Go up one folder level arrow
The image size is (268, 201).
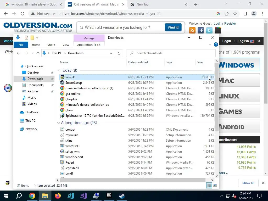pos(38,53)
